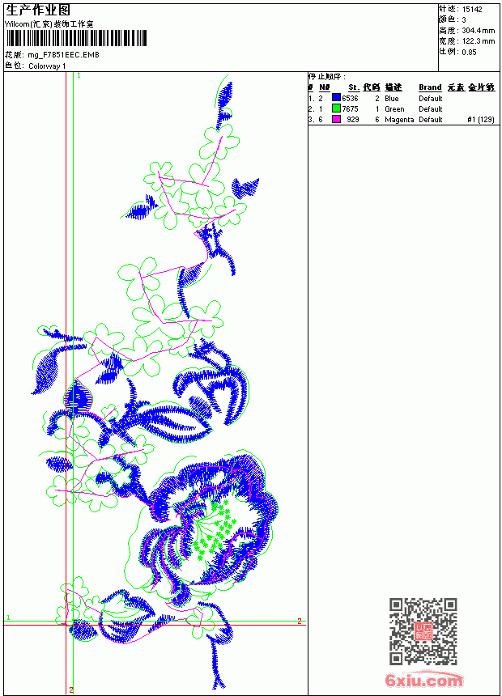The height and width of the screenshot is (696, 502).
Task: Click the file name mg_F7B51EEC.EMB
Action: [63, 55]
